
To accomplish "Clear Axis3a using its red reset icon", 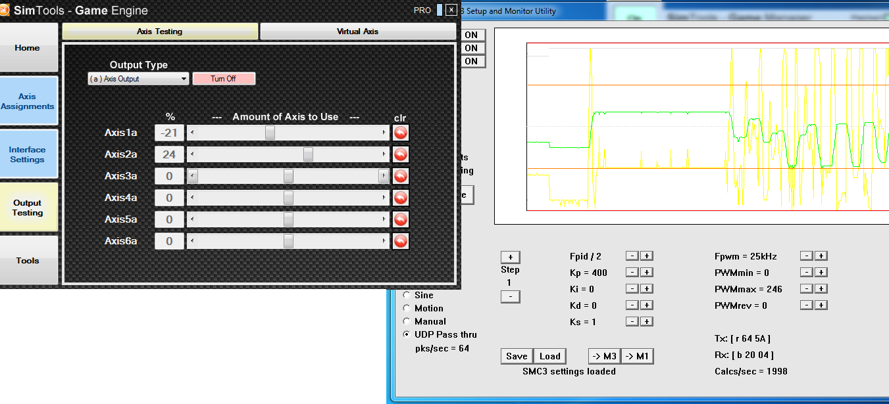I will pos(401,176).
